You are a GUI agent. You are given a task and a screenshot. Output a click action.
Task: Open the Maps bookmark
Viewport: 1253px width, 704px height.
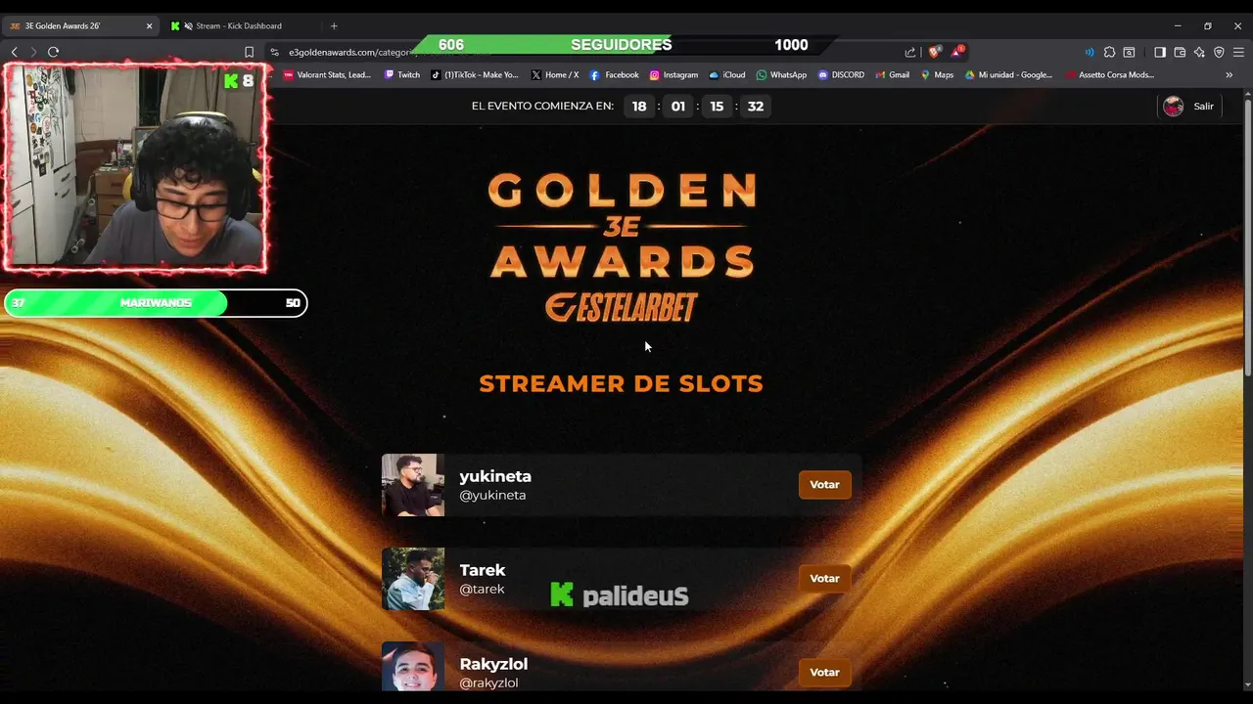tap(937, 74)
